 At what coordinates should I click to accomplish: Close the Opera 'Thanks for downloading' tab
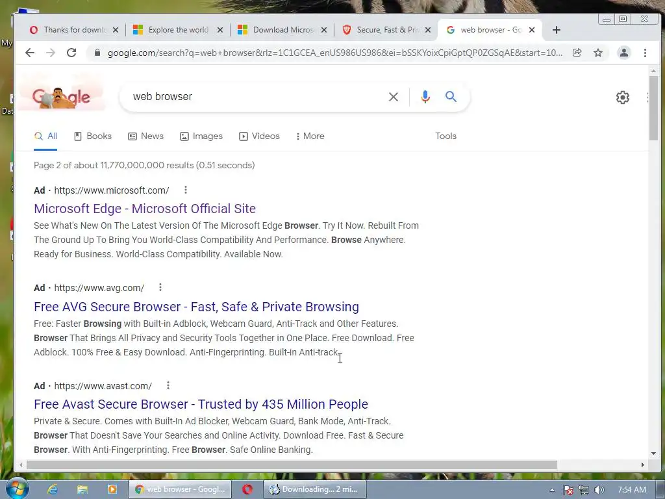[116, 30]
